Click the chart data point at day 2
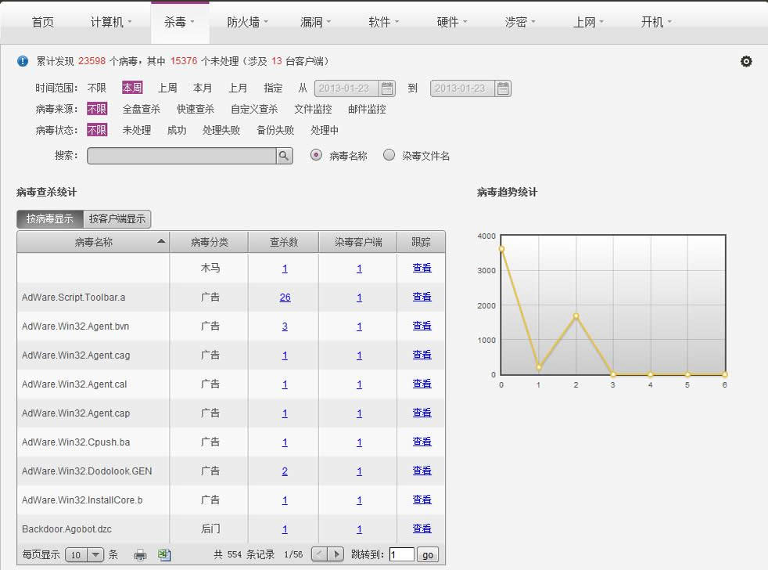This screenshot has height=570, width=768. [x=576, y=316]
